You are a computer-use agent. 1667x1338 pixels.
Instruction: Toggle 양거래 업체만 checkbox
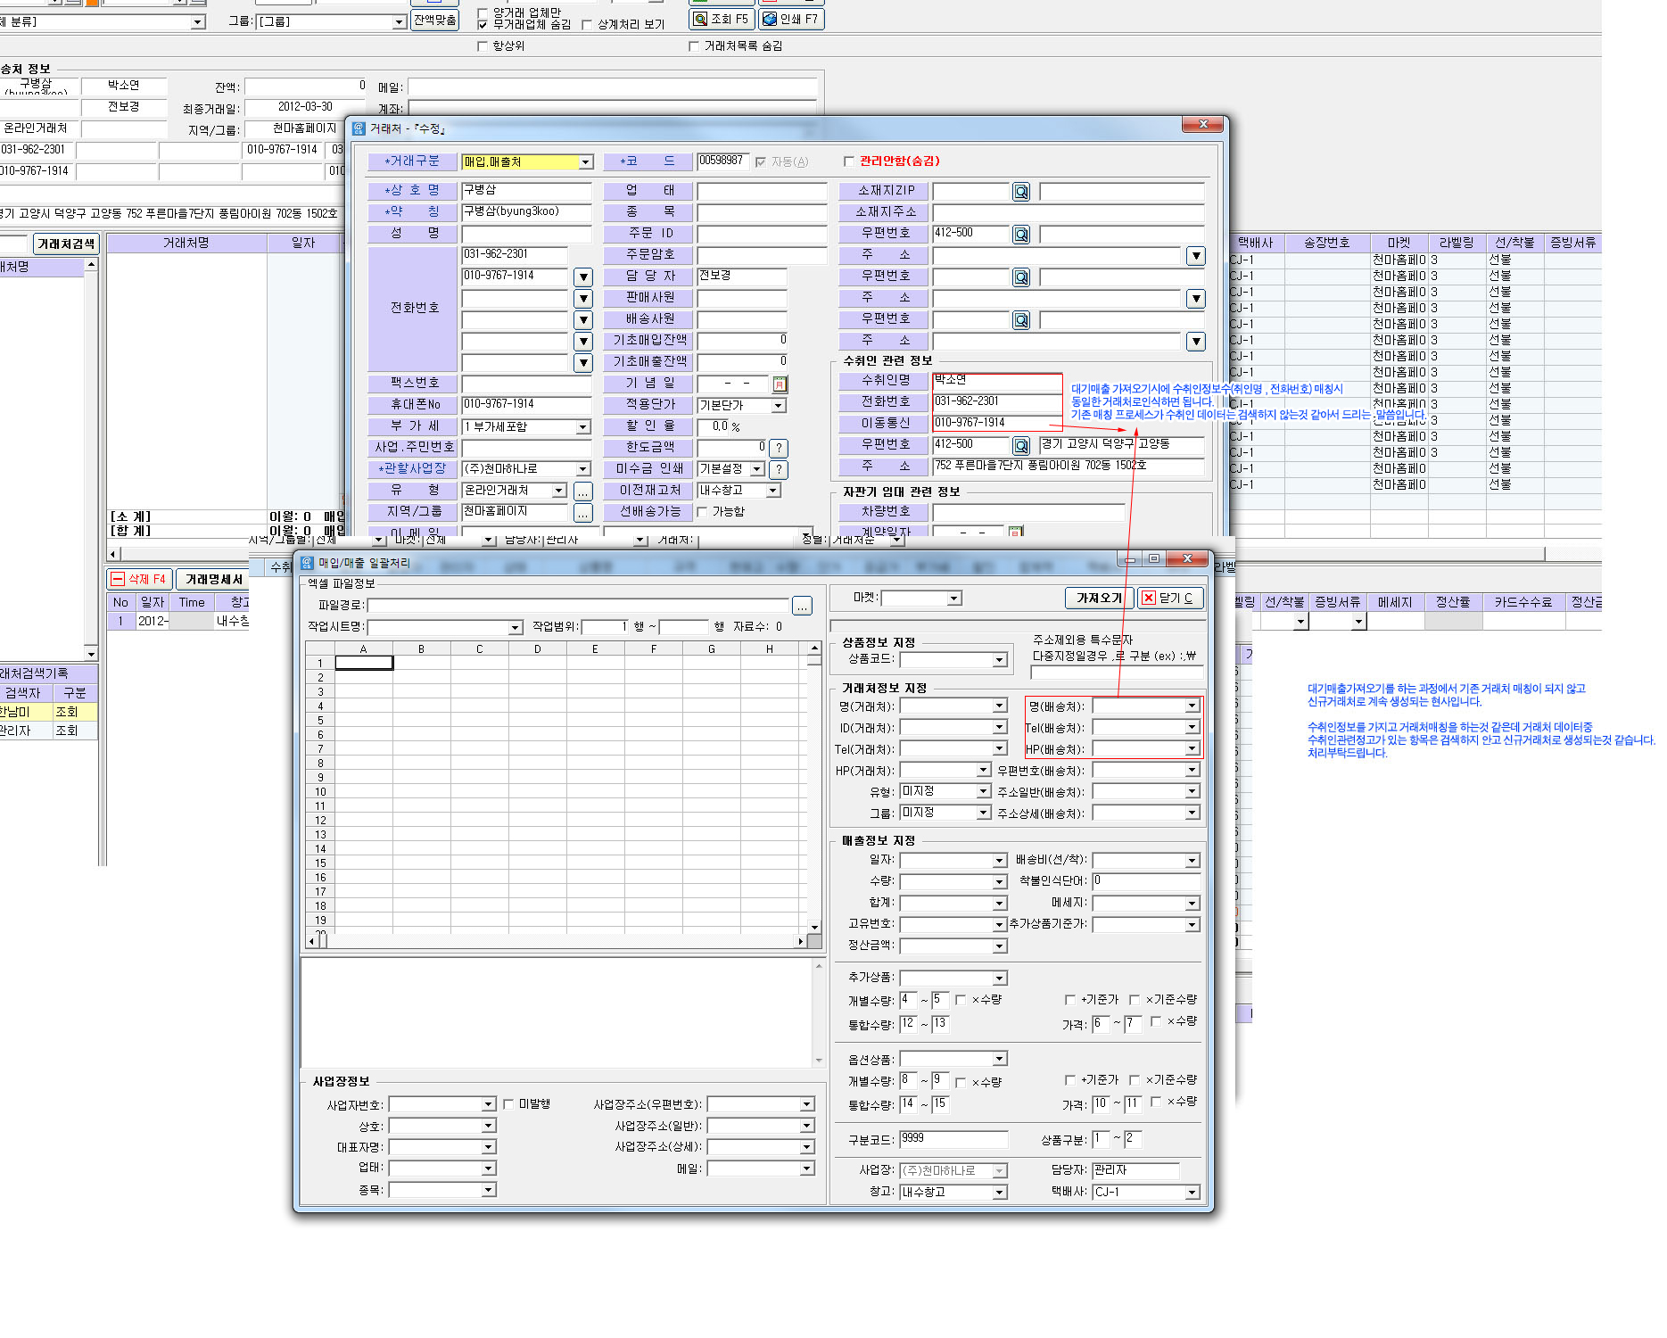(x=483, y=12)
